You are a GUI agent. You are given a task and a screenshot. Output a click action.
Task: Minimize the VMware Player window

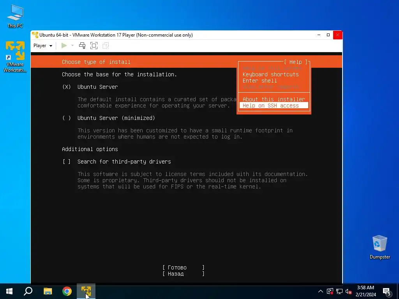pyautogui.click(x=319, y=35)
